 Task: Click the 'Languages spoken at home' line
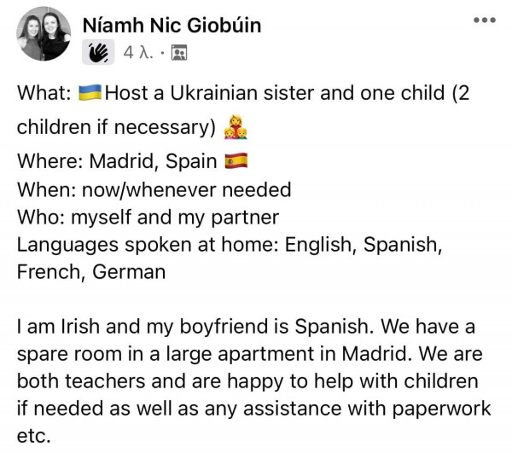(229, 245)
